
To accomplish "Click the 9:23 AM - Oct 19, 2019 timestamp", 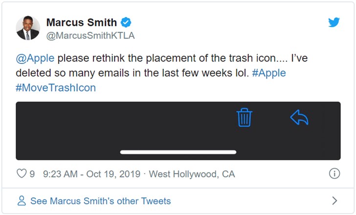I will click(91, 174).
